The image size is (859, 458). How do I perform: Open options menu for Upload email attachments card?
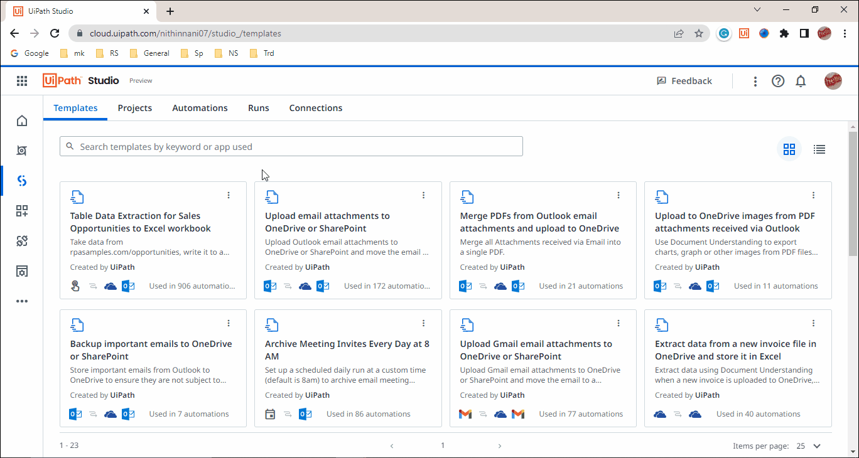pyautogui.click(x=424, y=195)
